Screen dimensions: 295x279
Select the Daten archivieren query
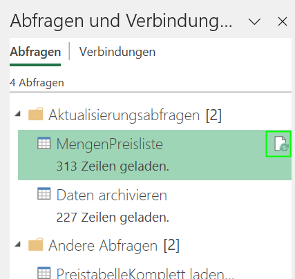click(x=155, y=206)
